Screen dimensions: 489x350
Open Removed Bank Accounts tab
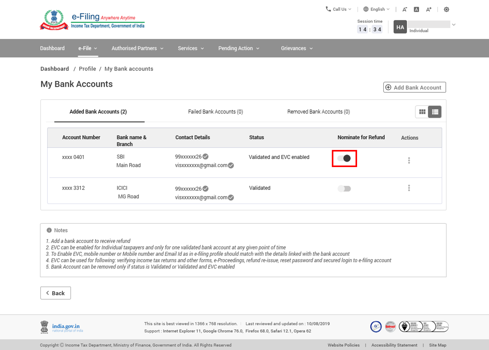318,112
